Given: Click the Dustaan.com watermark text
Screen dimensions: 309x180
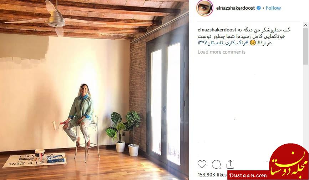Looking at the screenshot, I should [x=248, y=175].
